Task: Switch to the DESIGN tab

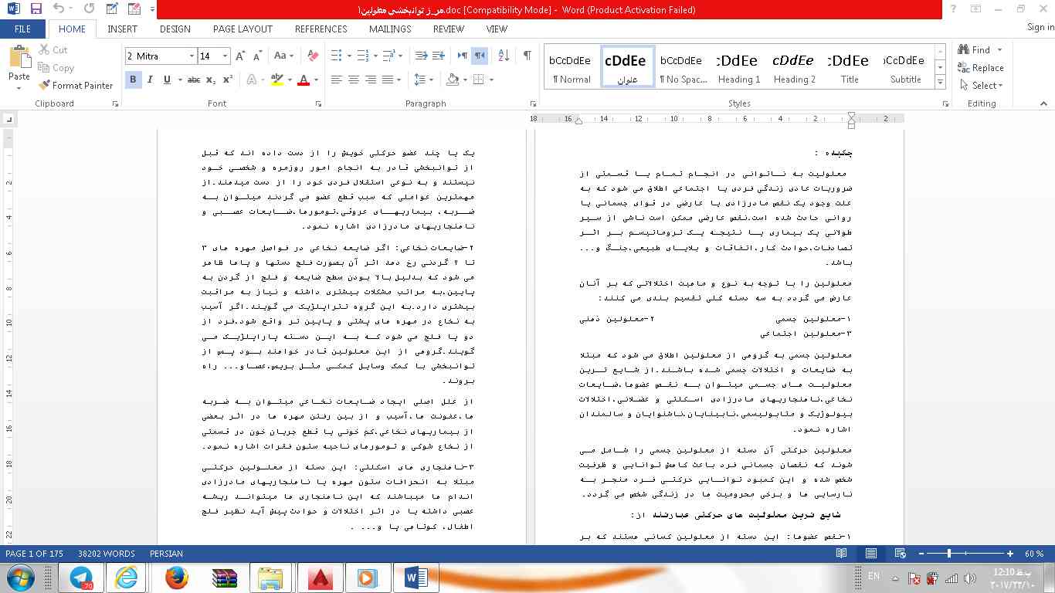Action: point(175,29)
